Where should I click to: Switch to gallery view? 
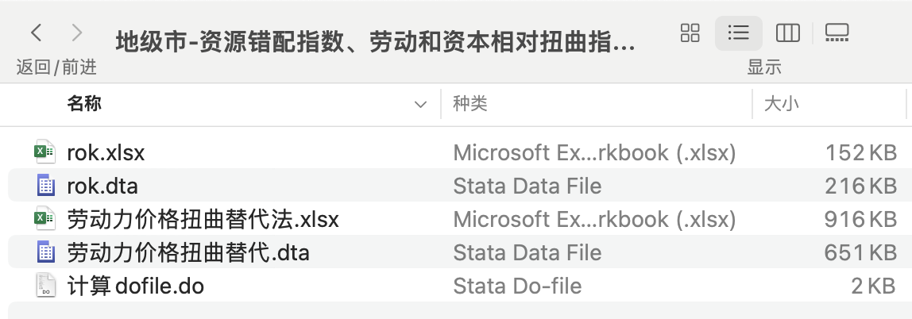pyautogui.click(x=837, y=33)
